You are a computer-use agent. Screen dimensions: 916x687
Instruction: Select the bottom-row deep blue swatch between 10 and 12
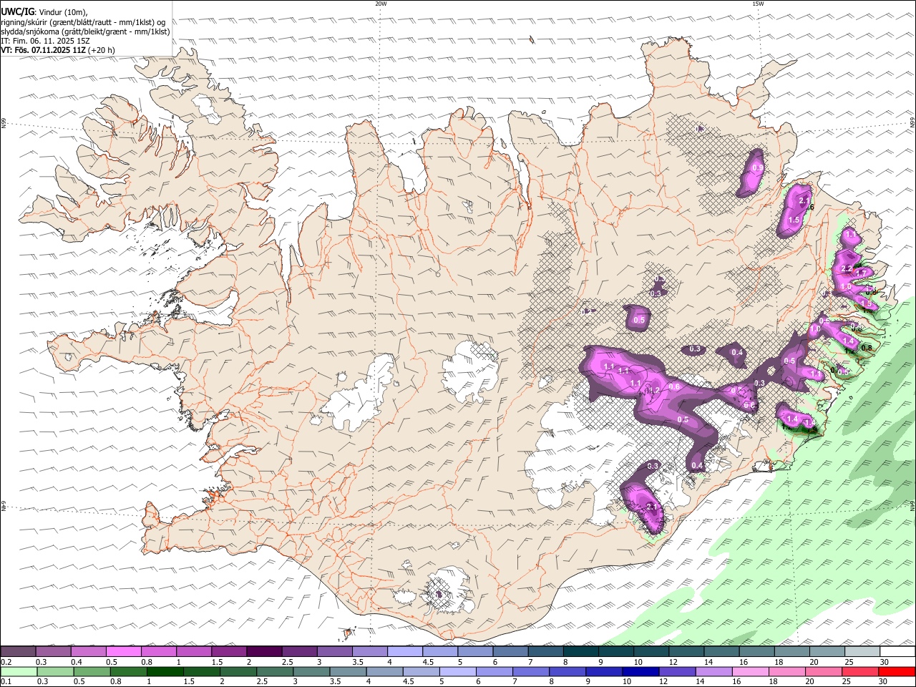[642, 672]
